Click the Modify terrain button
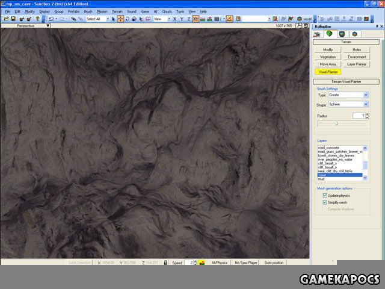Viewport: 385px width, 289px height. pyautogui.click(x=328, y=49)
